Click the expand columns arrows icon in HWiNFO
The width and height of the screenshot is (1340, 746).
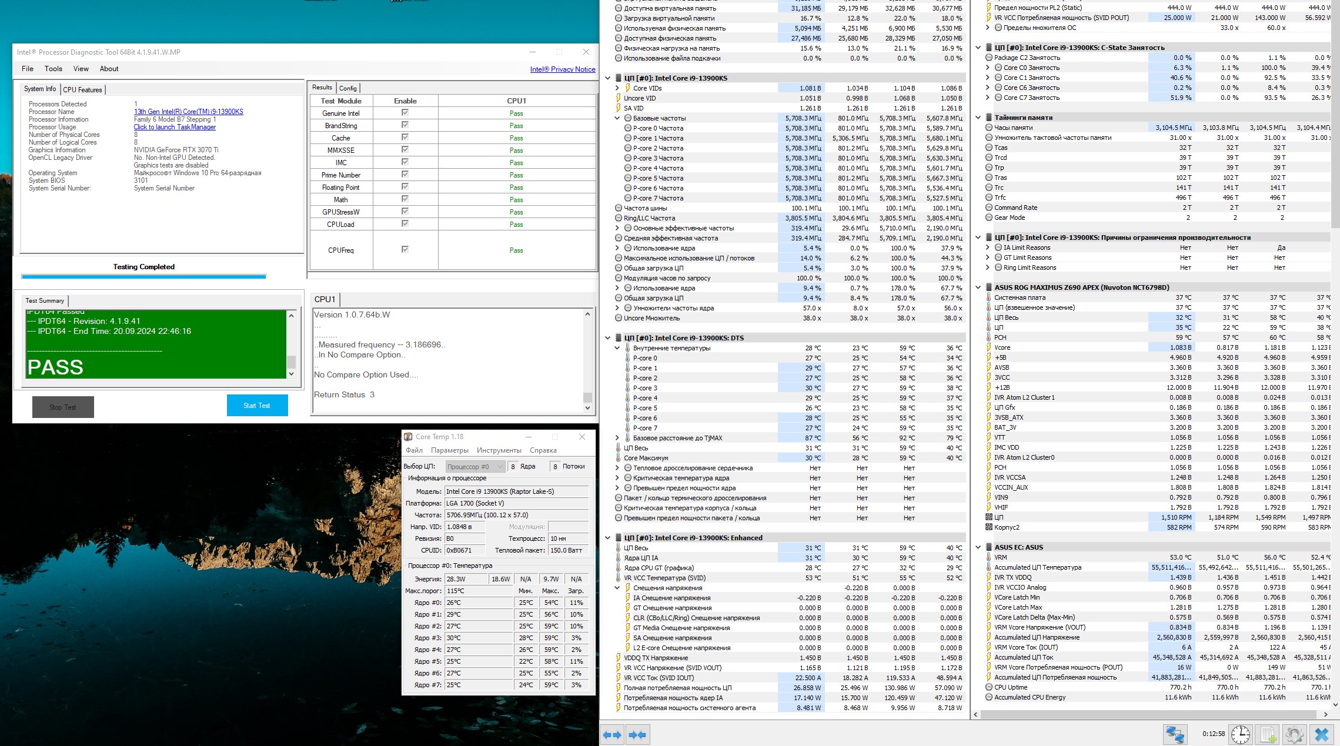coord(612,735)
